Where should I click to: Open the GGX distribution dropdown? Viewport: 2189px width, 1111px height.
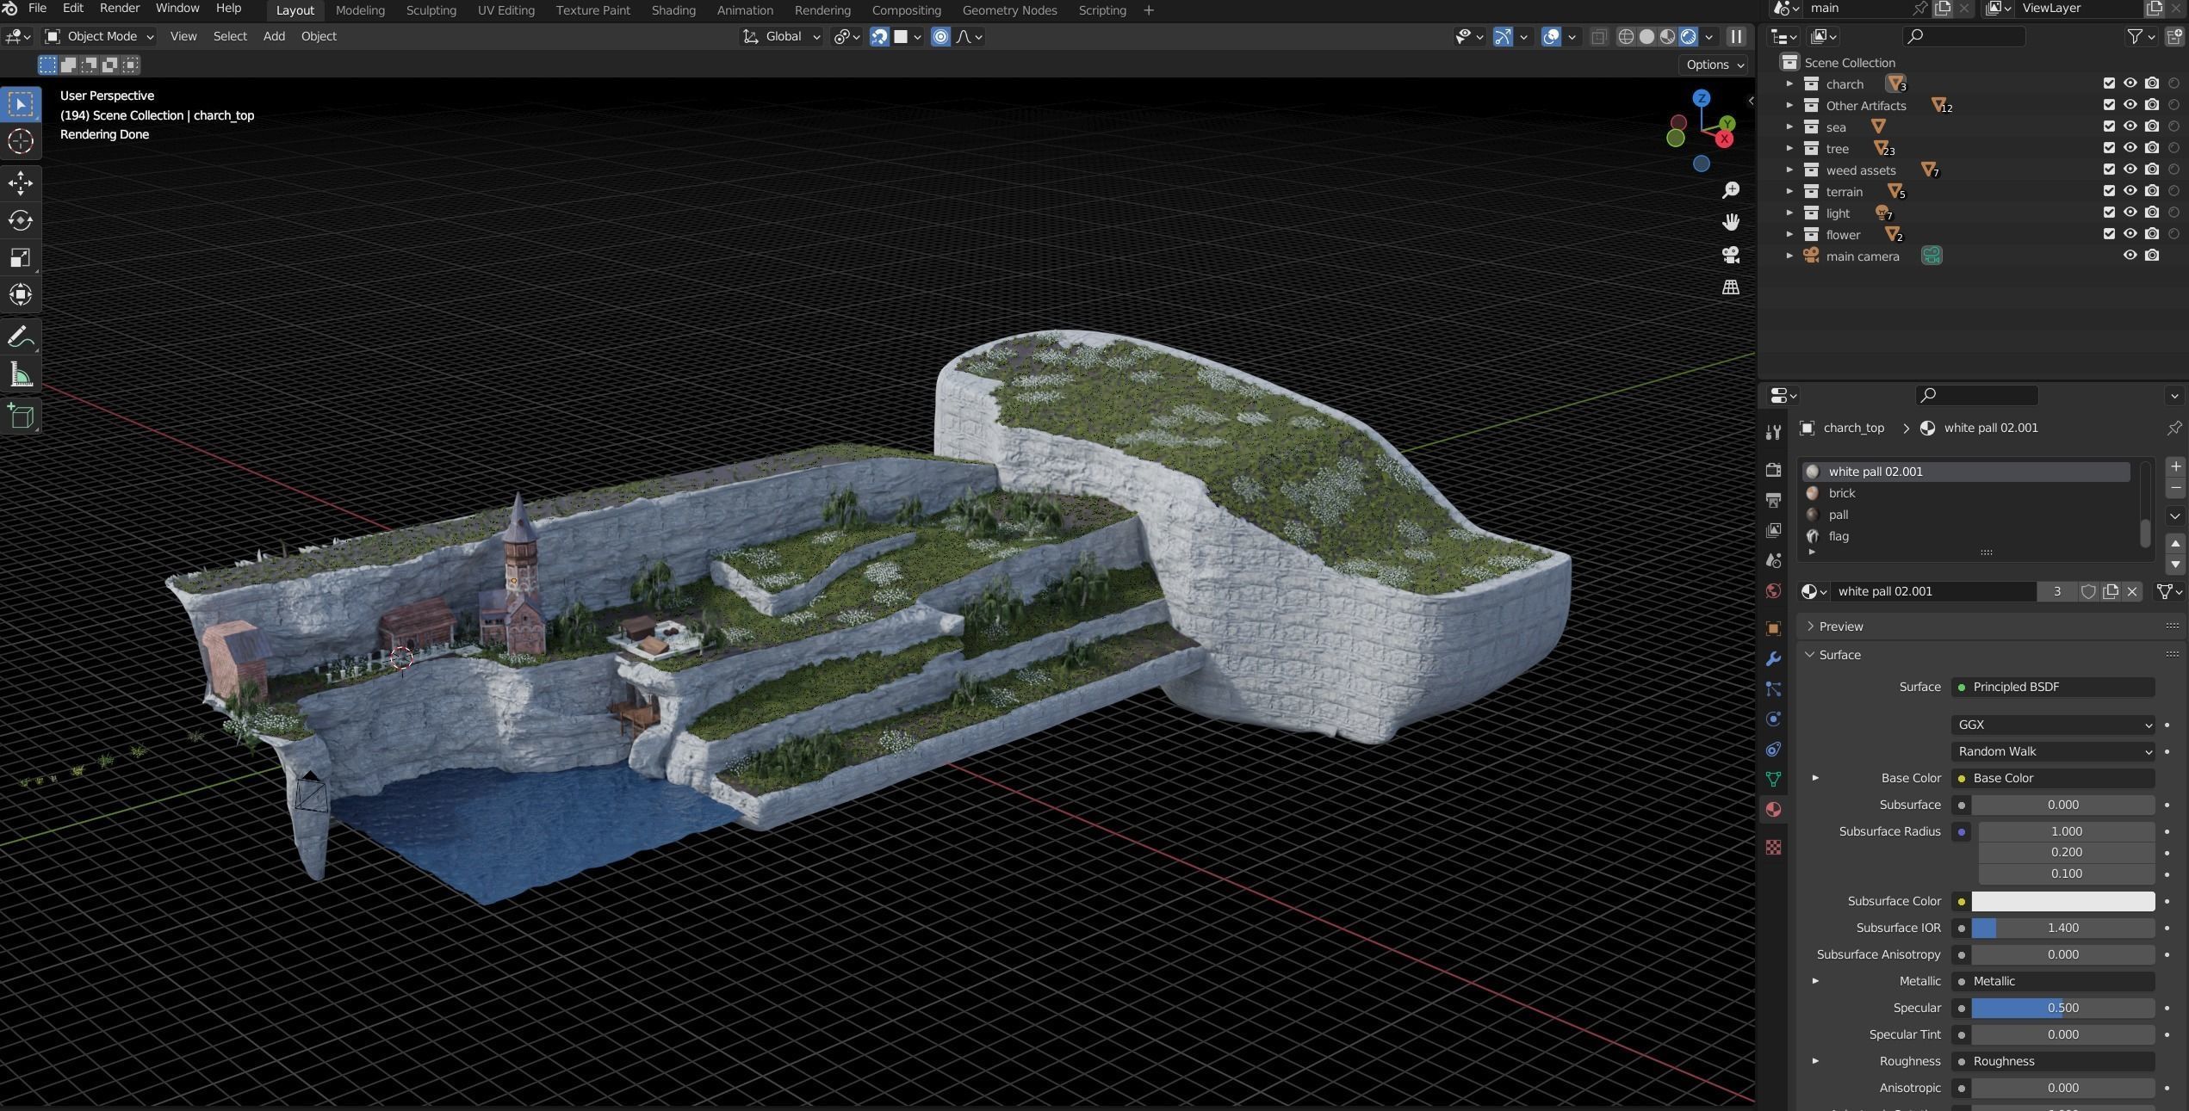point(2053,725)
